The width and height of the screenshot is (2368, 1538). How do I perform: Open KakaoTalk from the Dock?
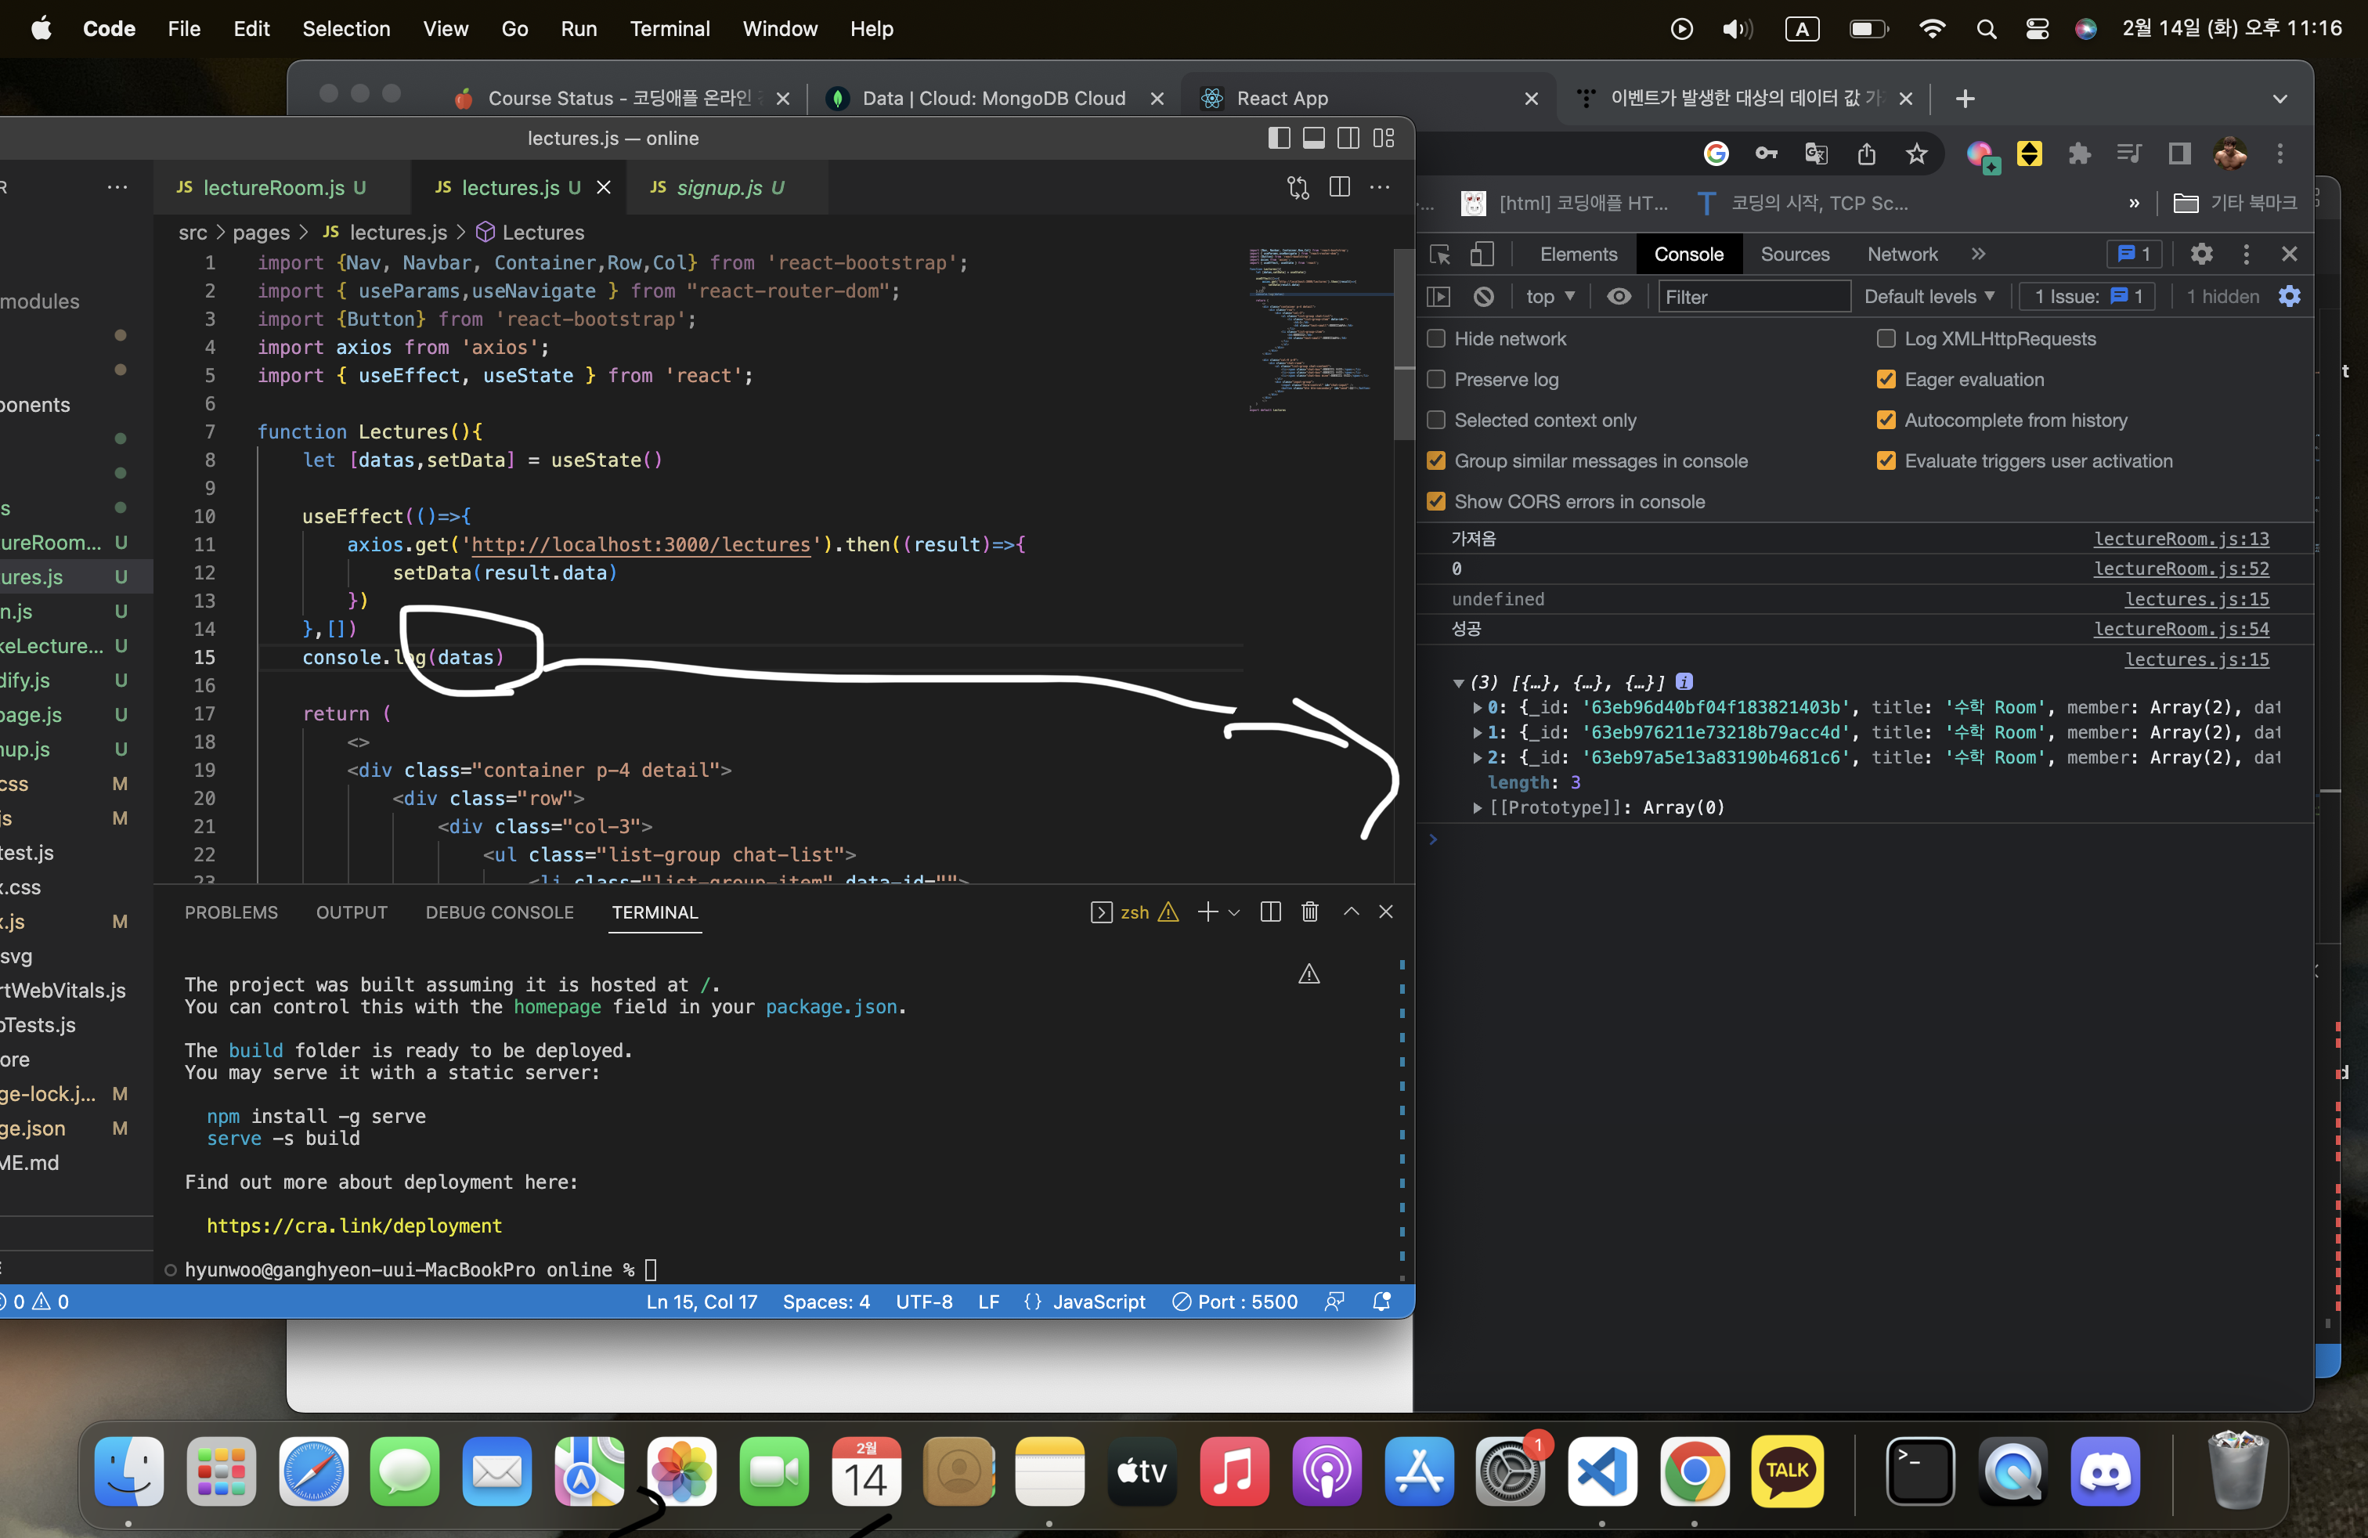pos(1787,1471)
